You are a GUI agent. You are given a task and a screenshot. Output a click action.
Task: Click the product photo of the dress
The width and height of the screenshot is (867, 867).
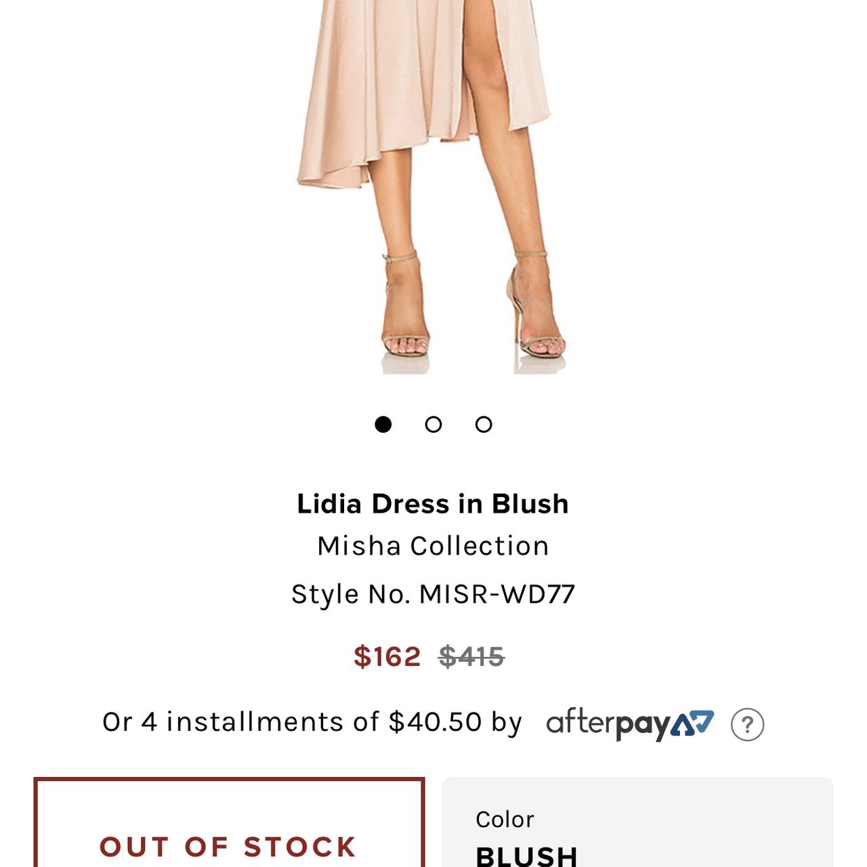[433, 190]
